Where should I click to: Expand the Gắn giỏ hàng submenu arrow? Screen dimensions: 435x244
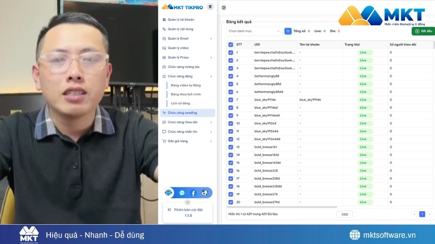click(x=211, y=141)
